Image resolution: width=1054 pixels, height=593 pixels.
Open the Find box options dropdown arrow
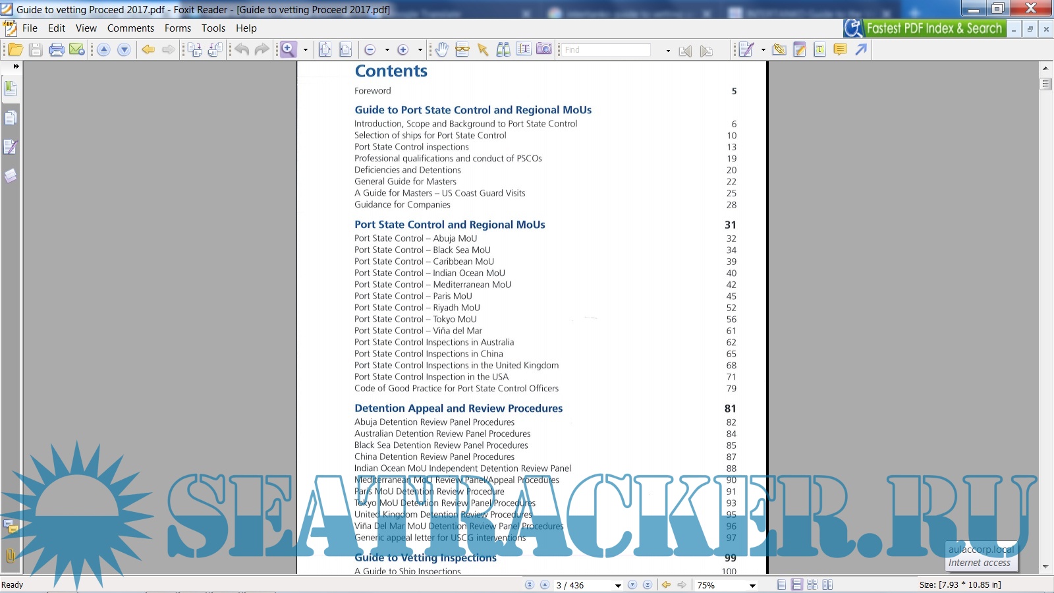coord(668,50)
